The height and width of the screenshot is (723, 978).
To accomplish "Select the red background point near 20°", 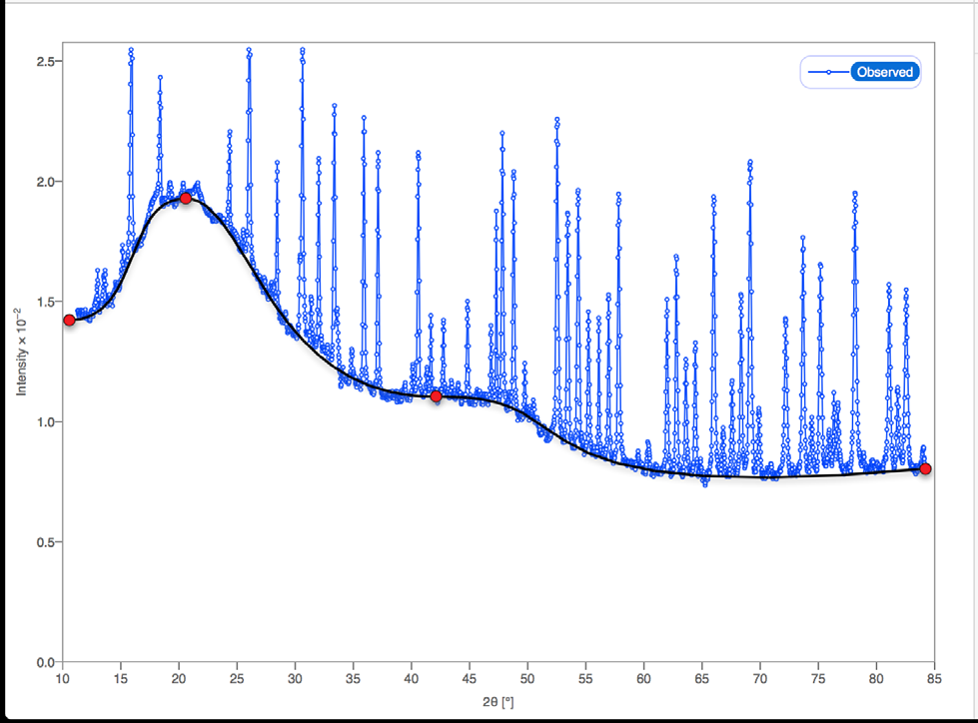I will [x=186, y=199].
